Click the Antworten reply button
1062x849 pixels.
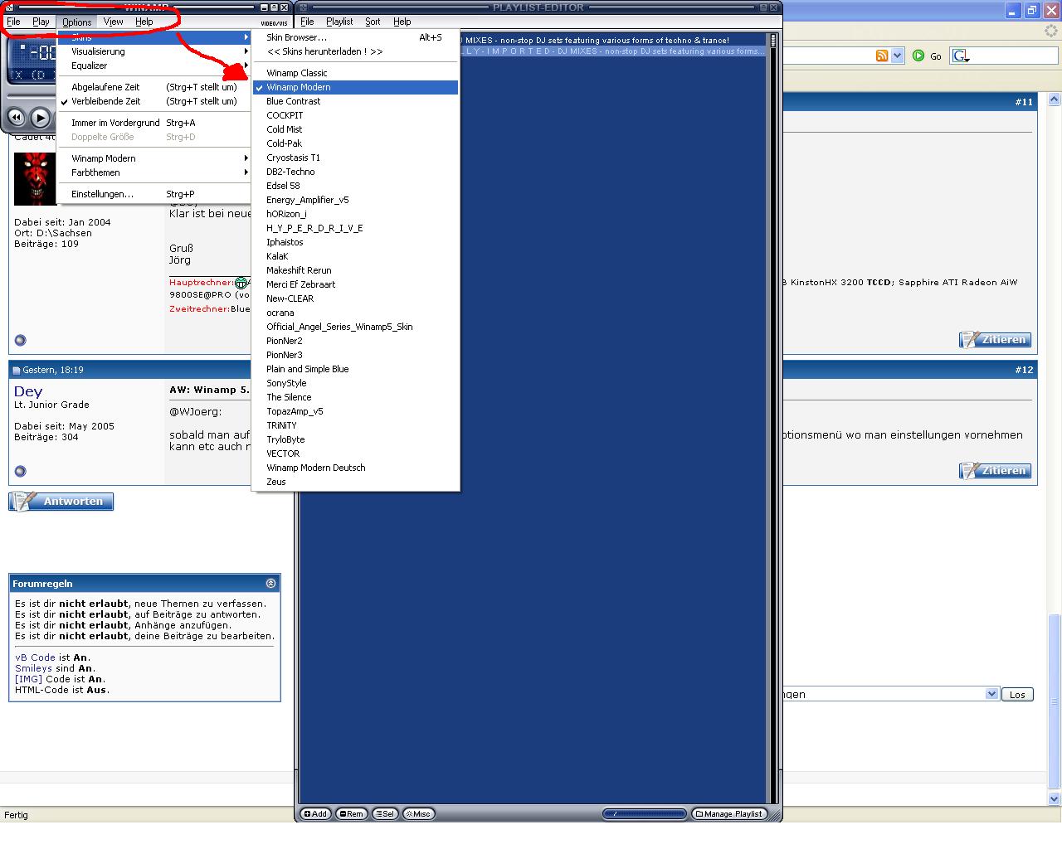(x=61, y=502)
